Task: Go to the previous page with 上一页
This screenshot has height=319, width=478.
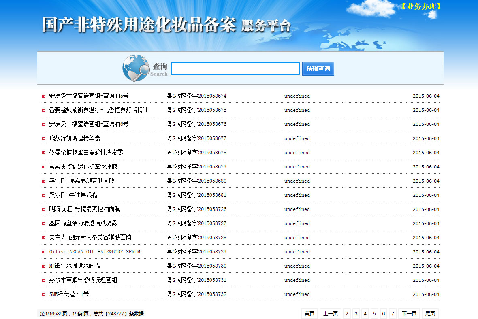Action: [330, 314]
